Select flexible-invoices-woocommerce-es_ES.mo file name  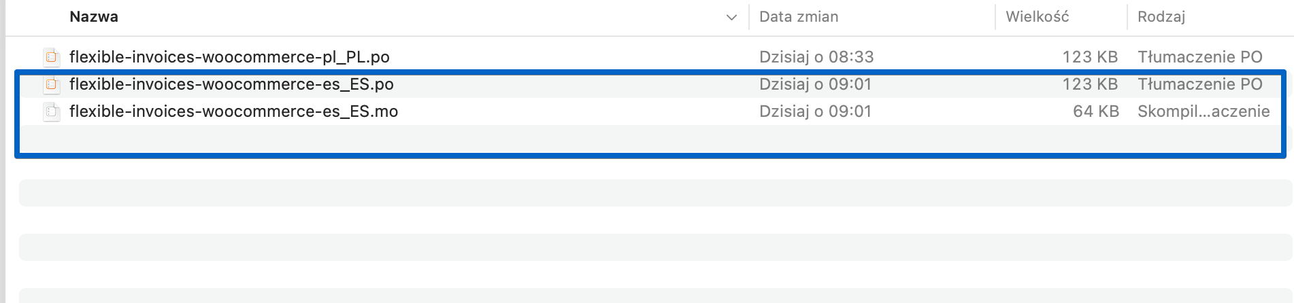click(x=233, y=111)
